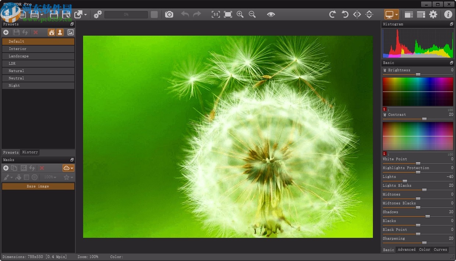Open the cloud mask type dropdown in Masks panel
This screenshot has height=261, width=456.
[x=72, y=168]
